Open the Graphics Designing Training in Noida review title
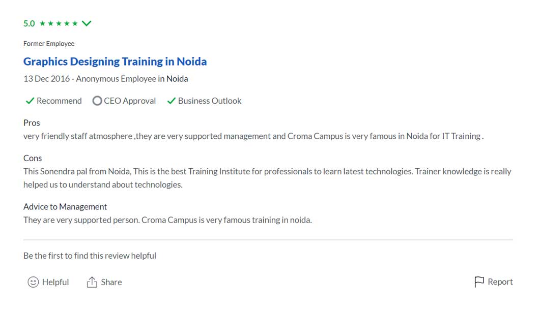The height and width of the screenshot is (309, 539). [x=115, y=62]
